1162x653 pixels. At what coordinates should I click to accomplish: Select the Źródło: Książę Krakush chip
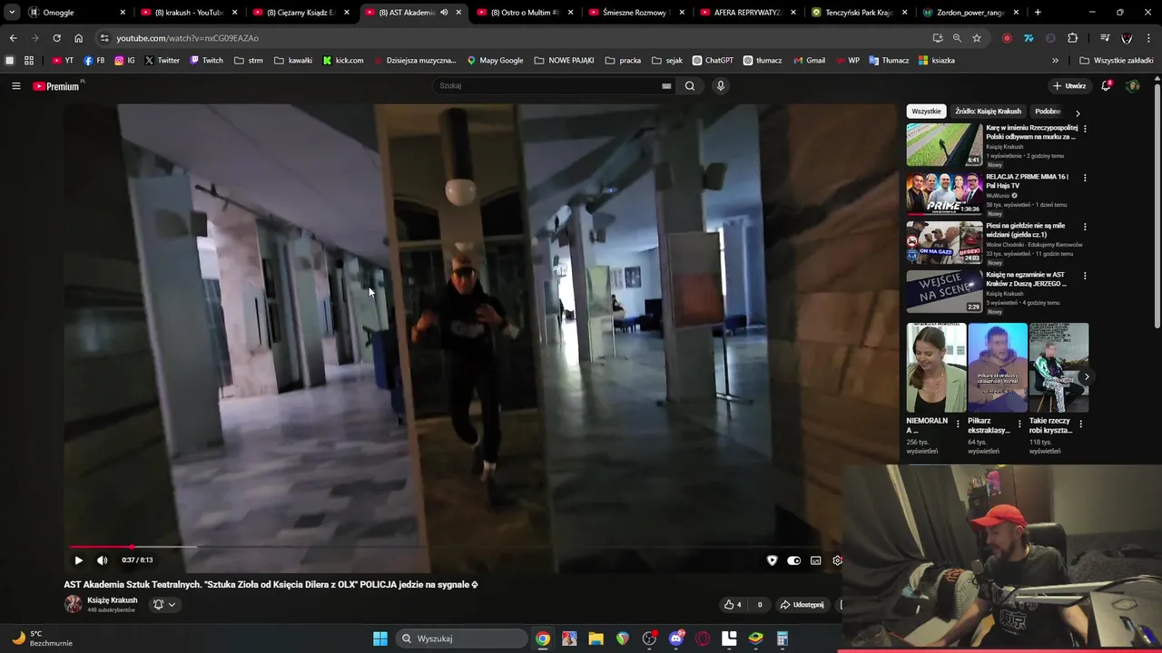click(988, 112)
